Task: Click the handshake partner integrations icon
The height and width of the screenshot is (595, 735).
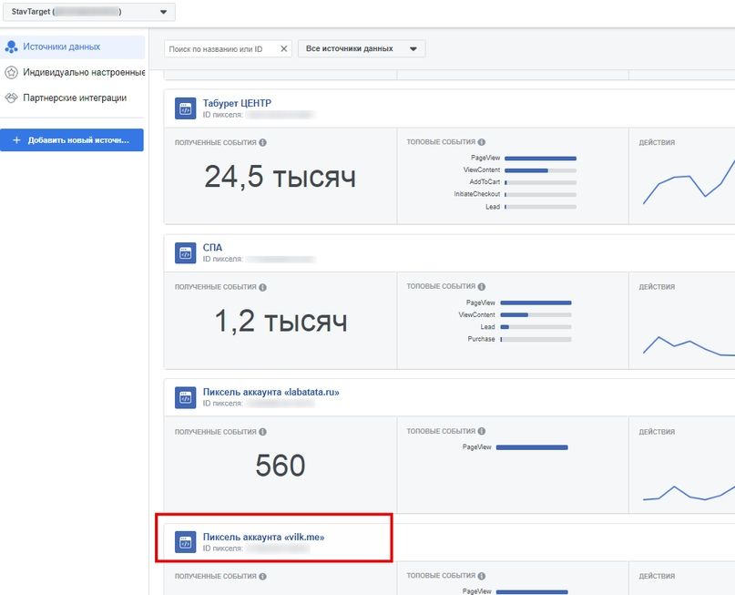Action: tap(11, 98)
